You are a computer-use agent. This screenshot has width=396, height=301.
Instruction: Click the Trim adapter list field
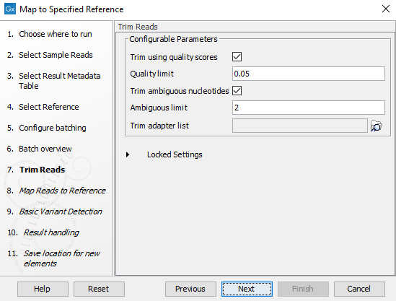click(x=300, y=126)
